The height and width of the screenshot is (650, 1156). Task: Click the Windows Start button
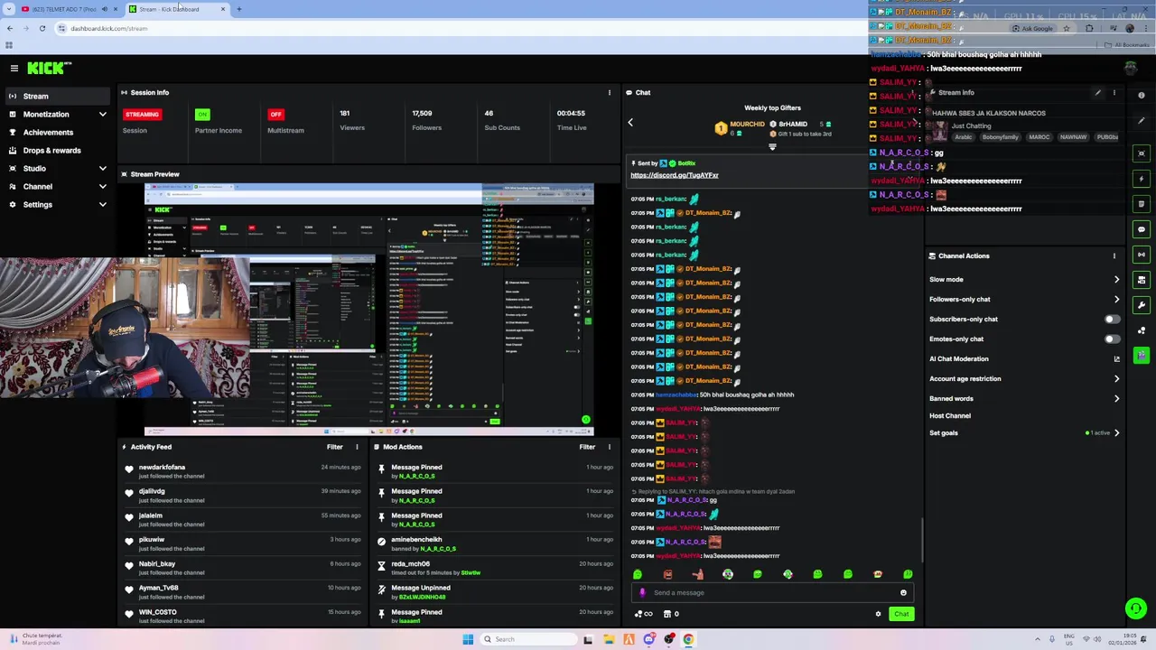pyautogui.click(x=468, y=639)
